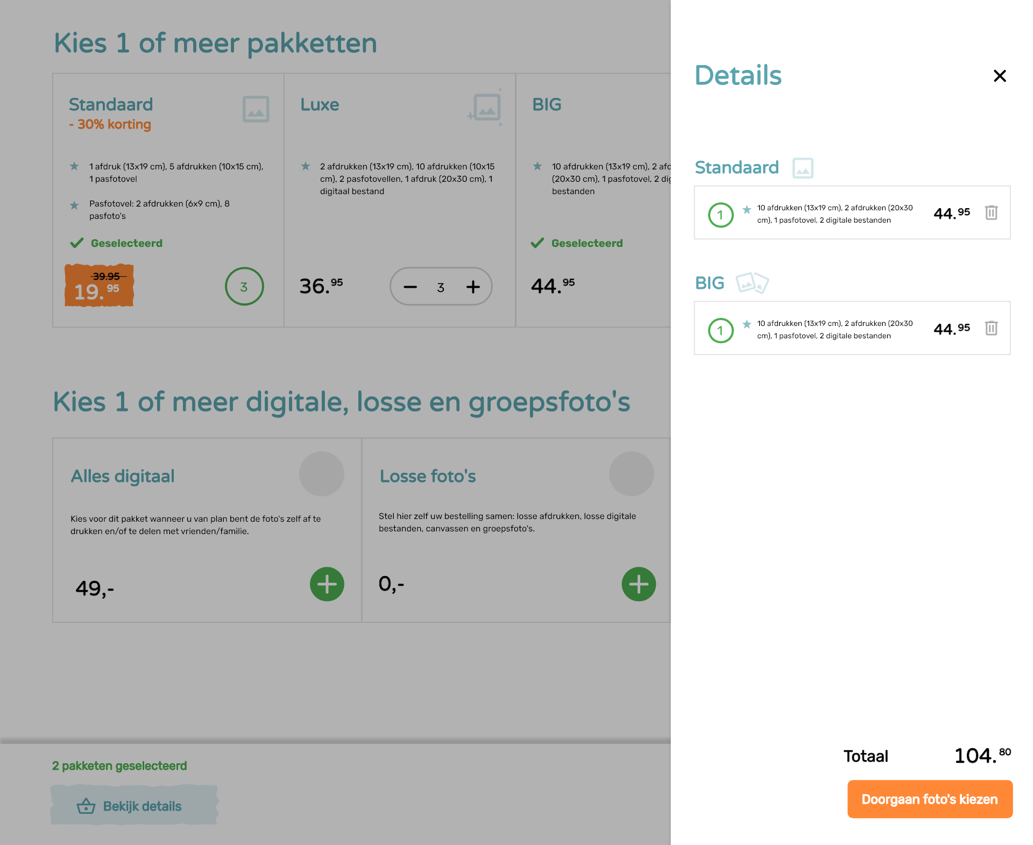This screenshot has height=845, width=1033.
Task: Click the Standaard card quantity circle
Action: [244, 286]
